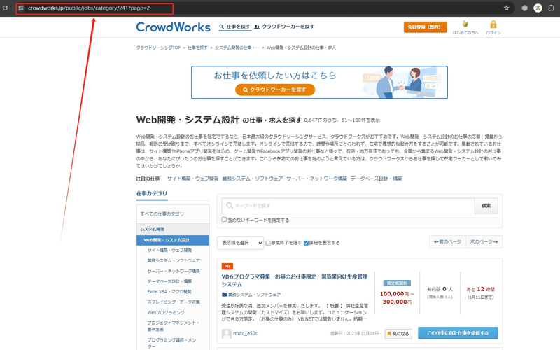The image size is (560, 350).
Task: Focus the keyword search field
Action: coord(348,206)
